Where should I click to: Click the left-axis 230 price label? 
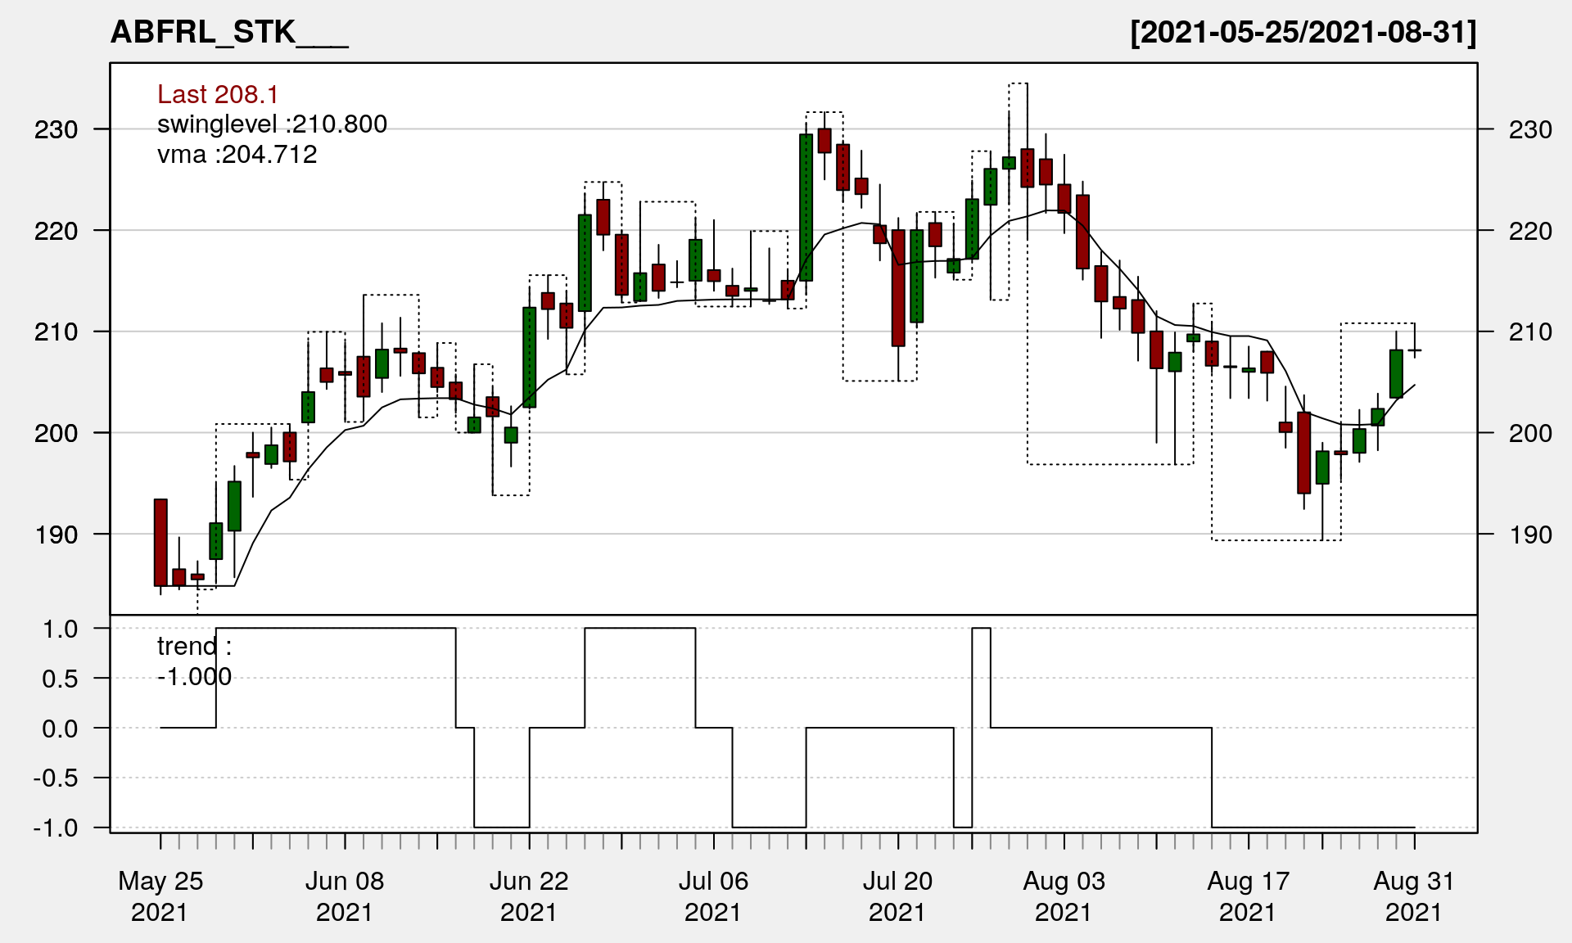tap(56, 130)
